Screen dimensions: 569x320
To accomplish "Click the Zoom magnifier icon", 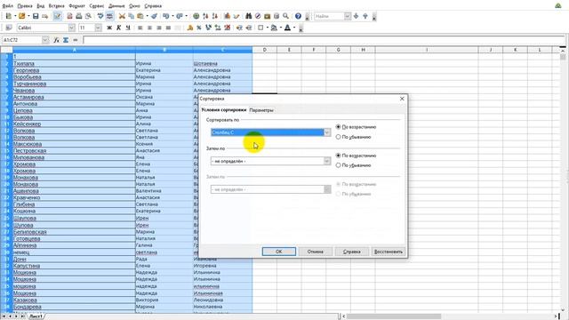I will (x=285, y=16).
